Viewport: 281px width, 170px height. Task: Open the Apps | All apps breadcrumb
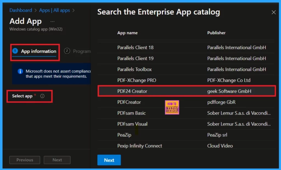pyautogui.click(x=55, y=10)
